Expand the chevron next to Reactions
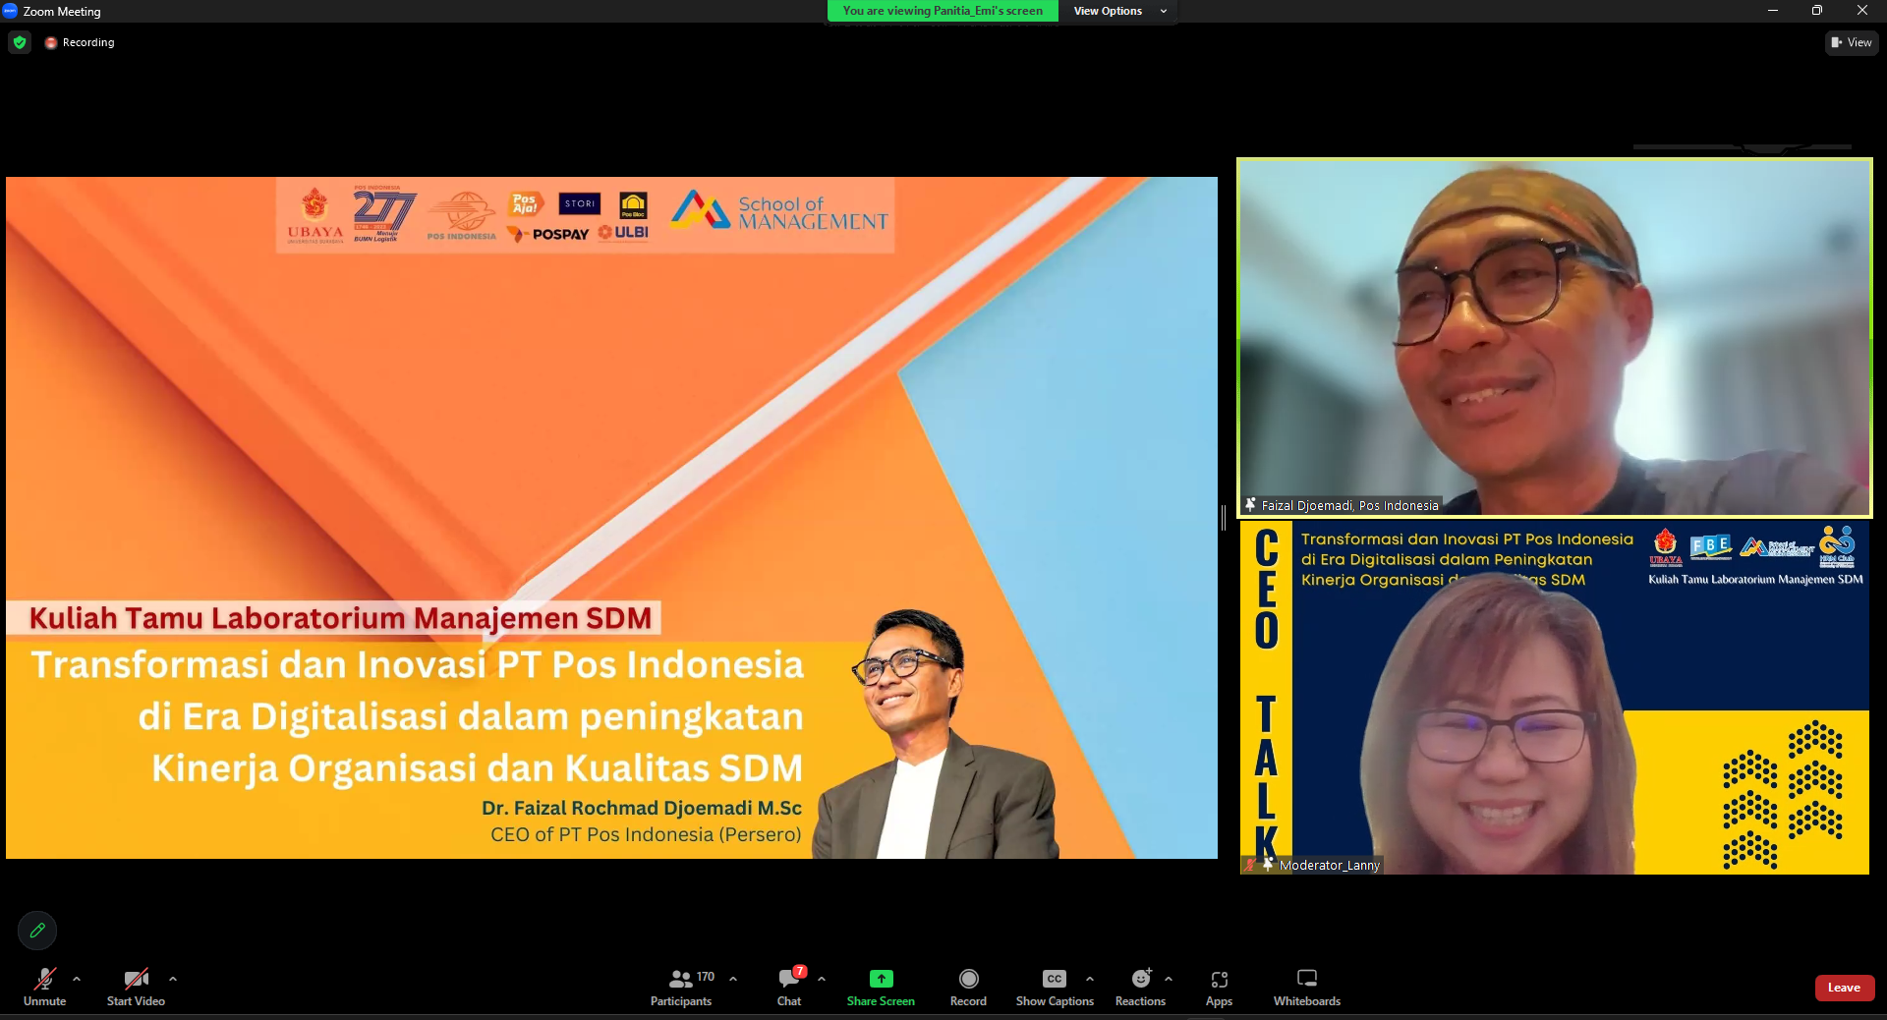1887x1020 pixels. pos(1169,980)
